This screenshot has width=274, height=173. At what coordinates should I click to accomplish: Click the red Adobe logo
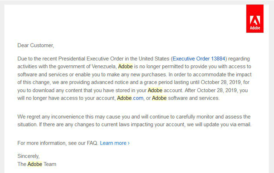point(255,19)
